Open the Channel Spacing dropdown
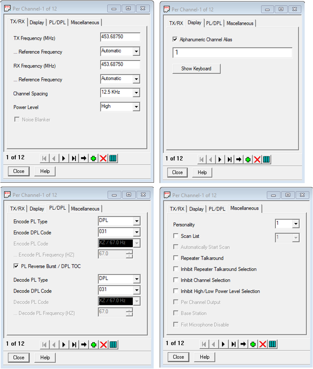 tap(136, 93)
